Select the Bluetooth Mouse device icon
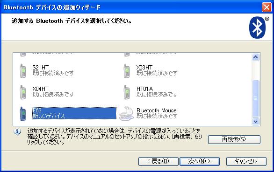This screenshot has height=172, width=274. (x=126, y=113)
